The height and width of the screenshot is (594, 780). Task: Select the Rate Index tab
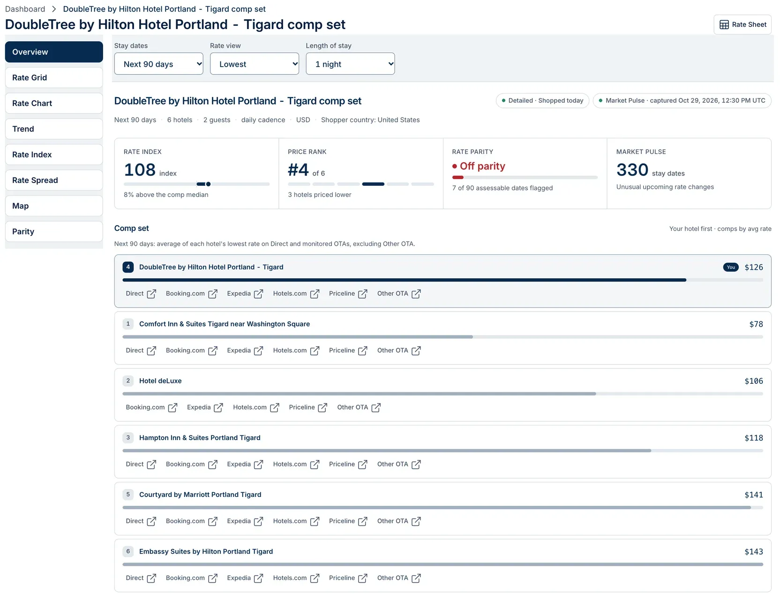[54, 154]
